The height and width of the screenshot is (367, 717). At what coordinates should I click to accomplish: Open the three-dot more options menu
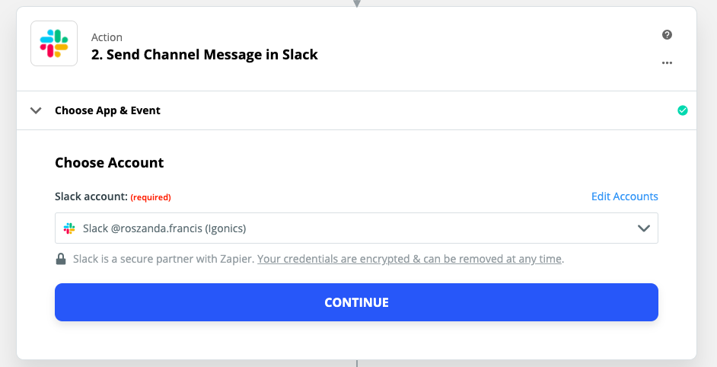point(667,63)
